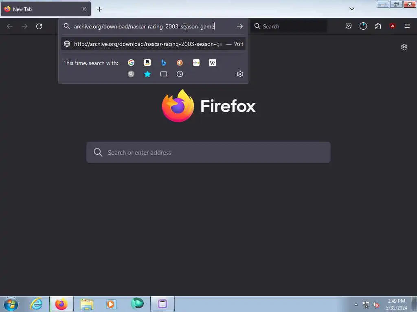Expand the list all tabs chevron
417x312 pixels.
[351, 9]
